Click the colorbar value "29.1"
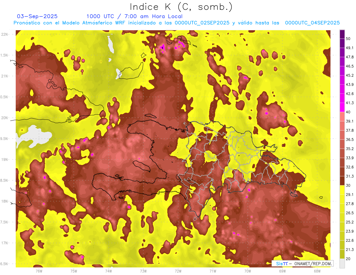356x275 pixels. (x=350, y=194)
